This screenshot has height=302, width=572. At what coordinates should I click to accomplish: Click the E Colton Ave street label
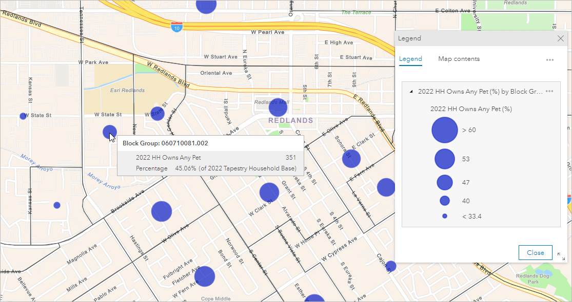(x=452, y=11)
